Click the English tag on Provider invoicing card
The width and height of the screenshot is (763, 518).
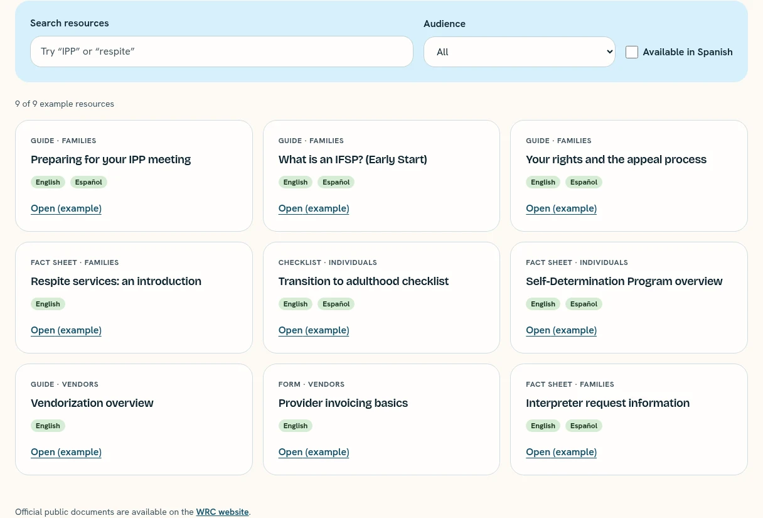tap(296, 426)
